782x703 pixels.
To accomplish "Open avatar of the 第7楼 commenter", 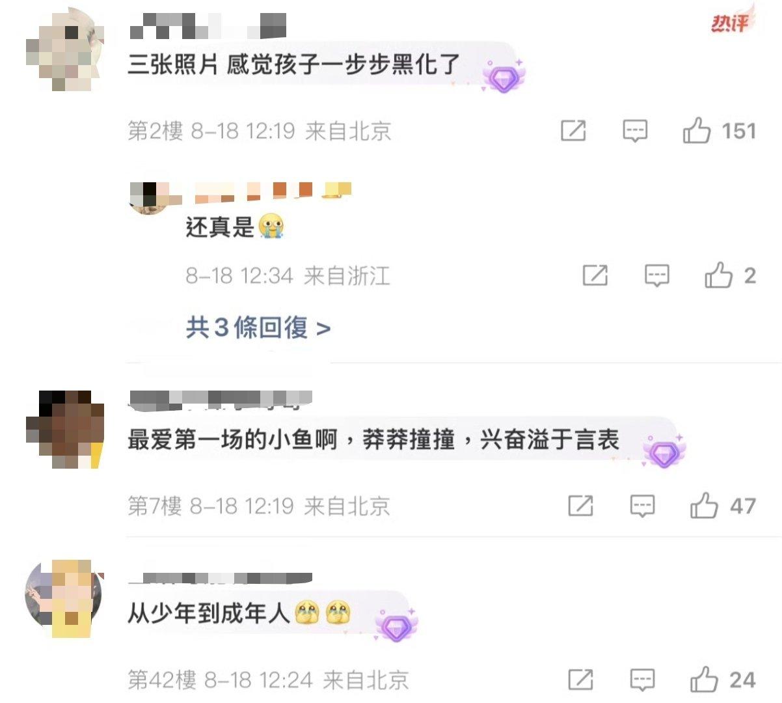I will pyautogui.click(x=64, y=430).
